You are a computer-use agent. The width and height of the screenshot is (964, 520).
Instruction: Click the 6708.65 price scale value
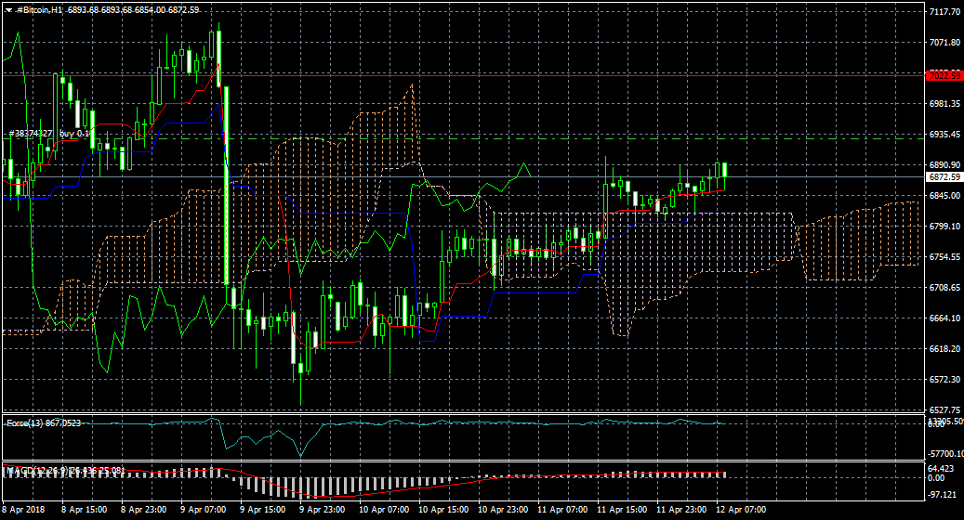coord(944,288)
